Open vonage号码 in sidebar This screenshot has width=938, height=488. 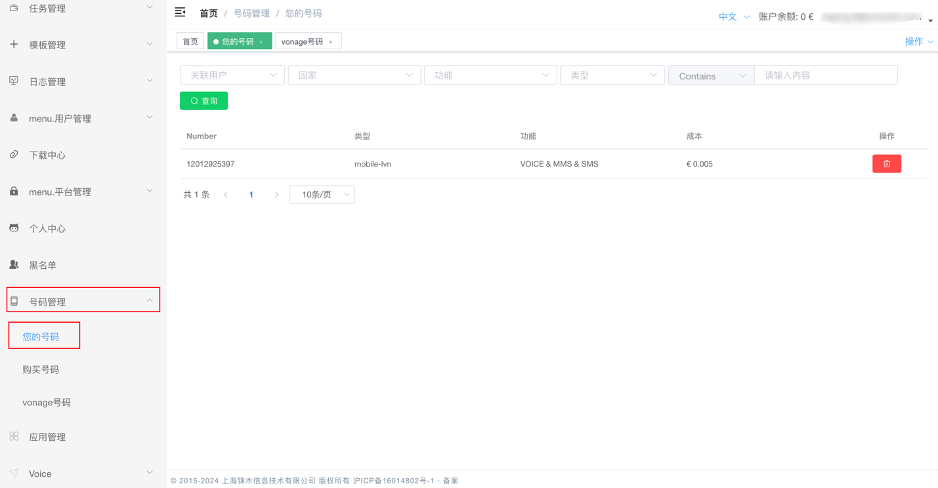point(47,402)
